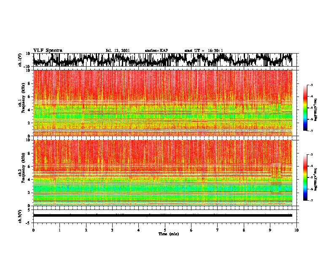Click the "start UT = 16:30: 1" text
This screenshot has height=258, width=334.
204,51
